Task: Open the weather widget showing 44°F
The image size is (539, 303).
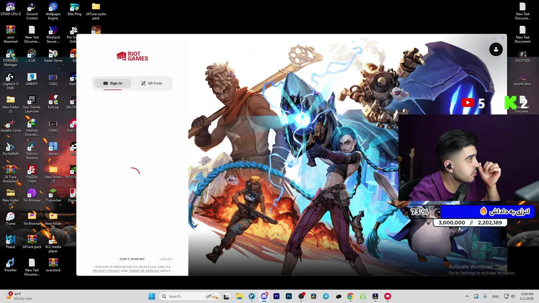Action: 19,296
